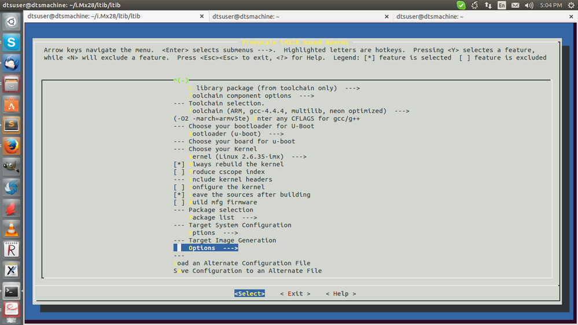Click the green checkmark tray indicator
Screen dimensions: 578x325
click(461, 5)
